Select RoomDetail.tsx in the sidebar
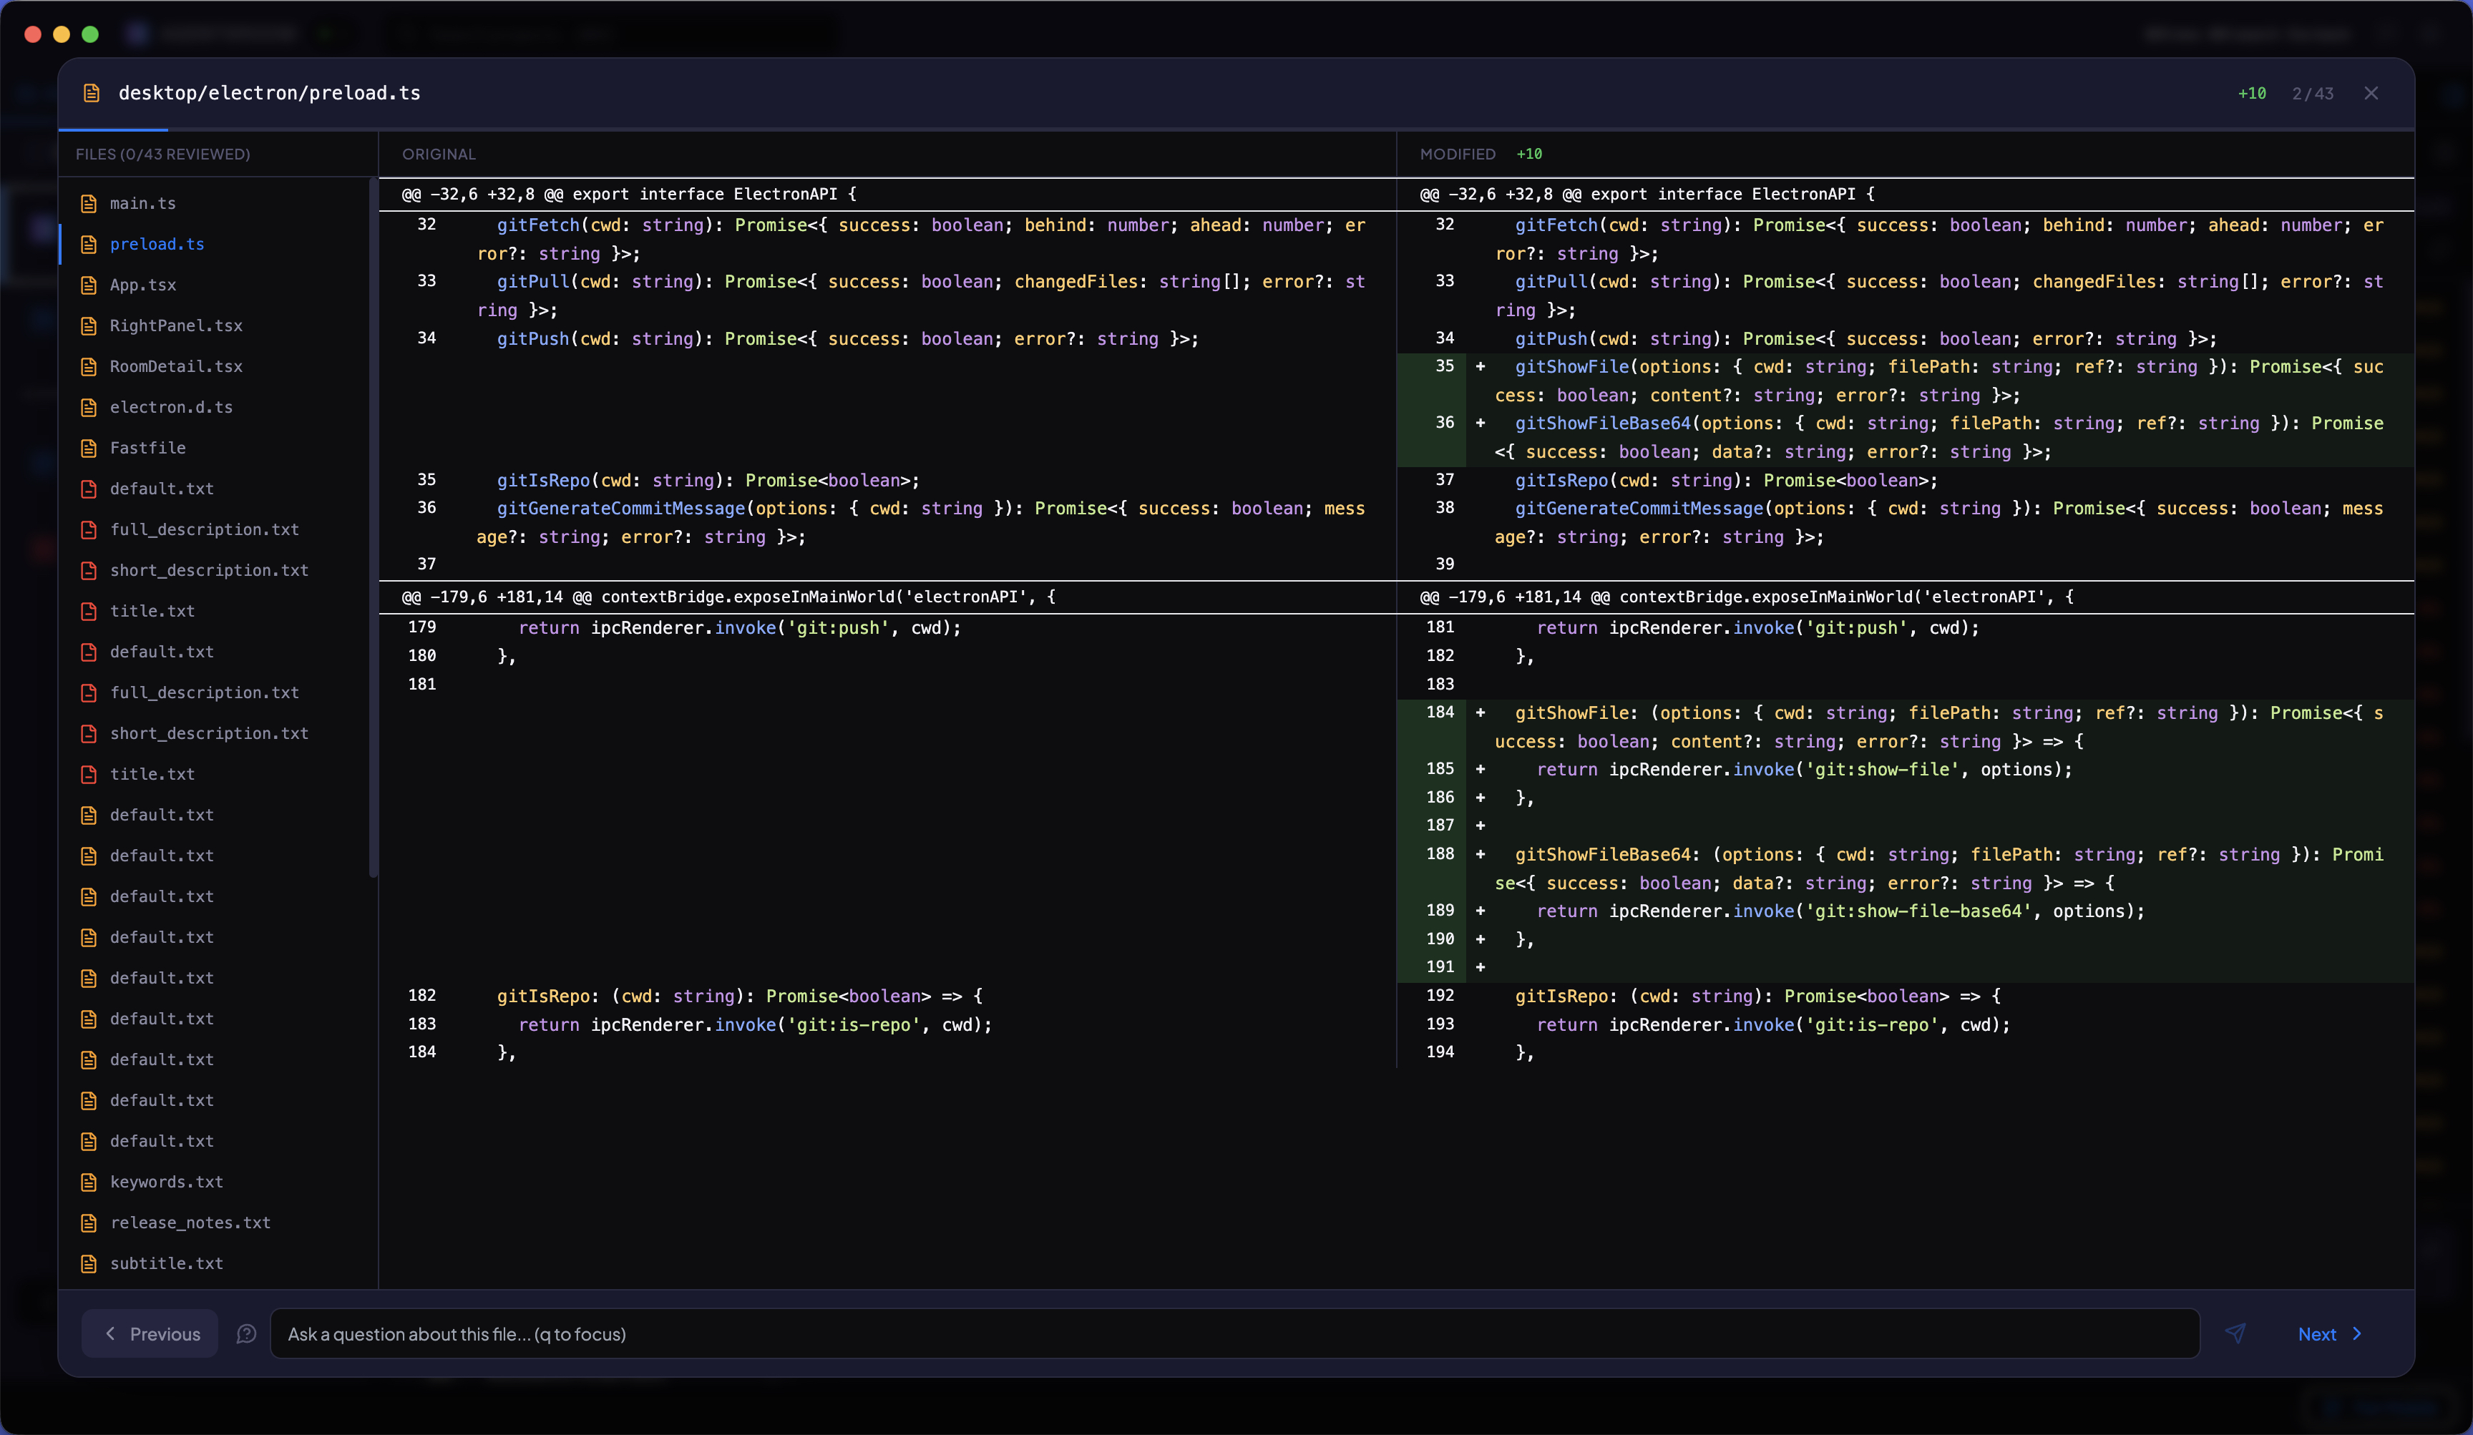The width and height of the screenshot is (2473, 1435). click(177, 366)
